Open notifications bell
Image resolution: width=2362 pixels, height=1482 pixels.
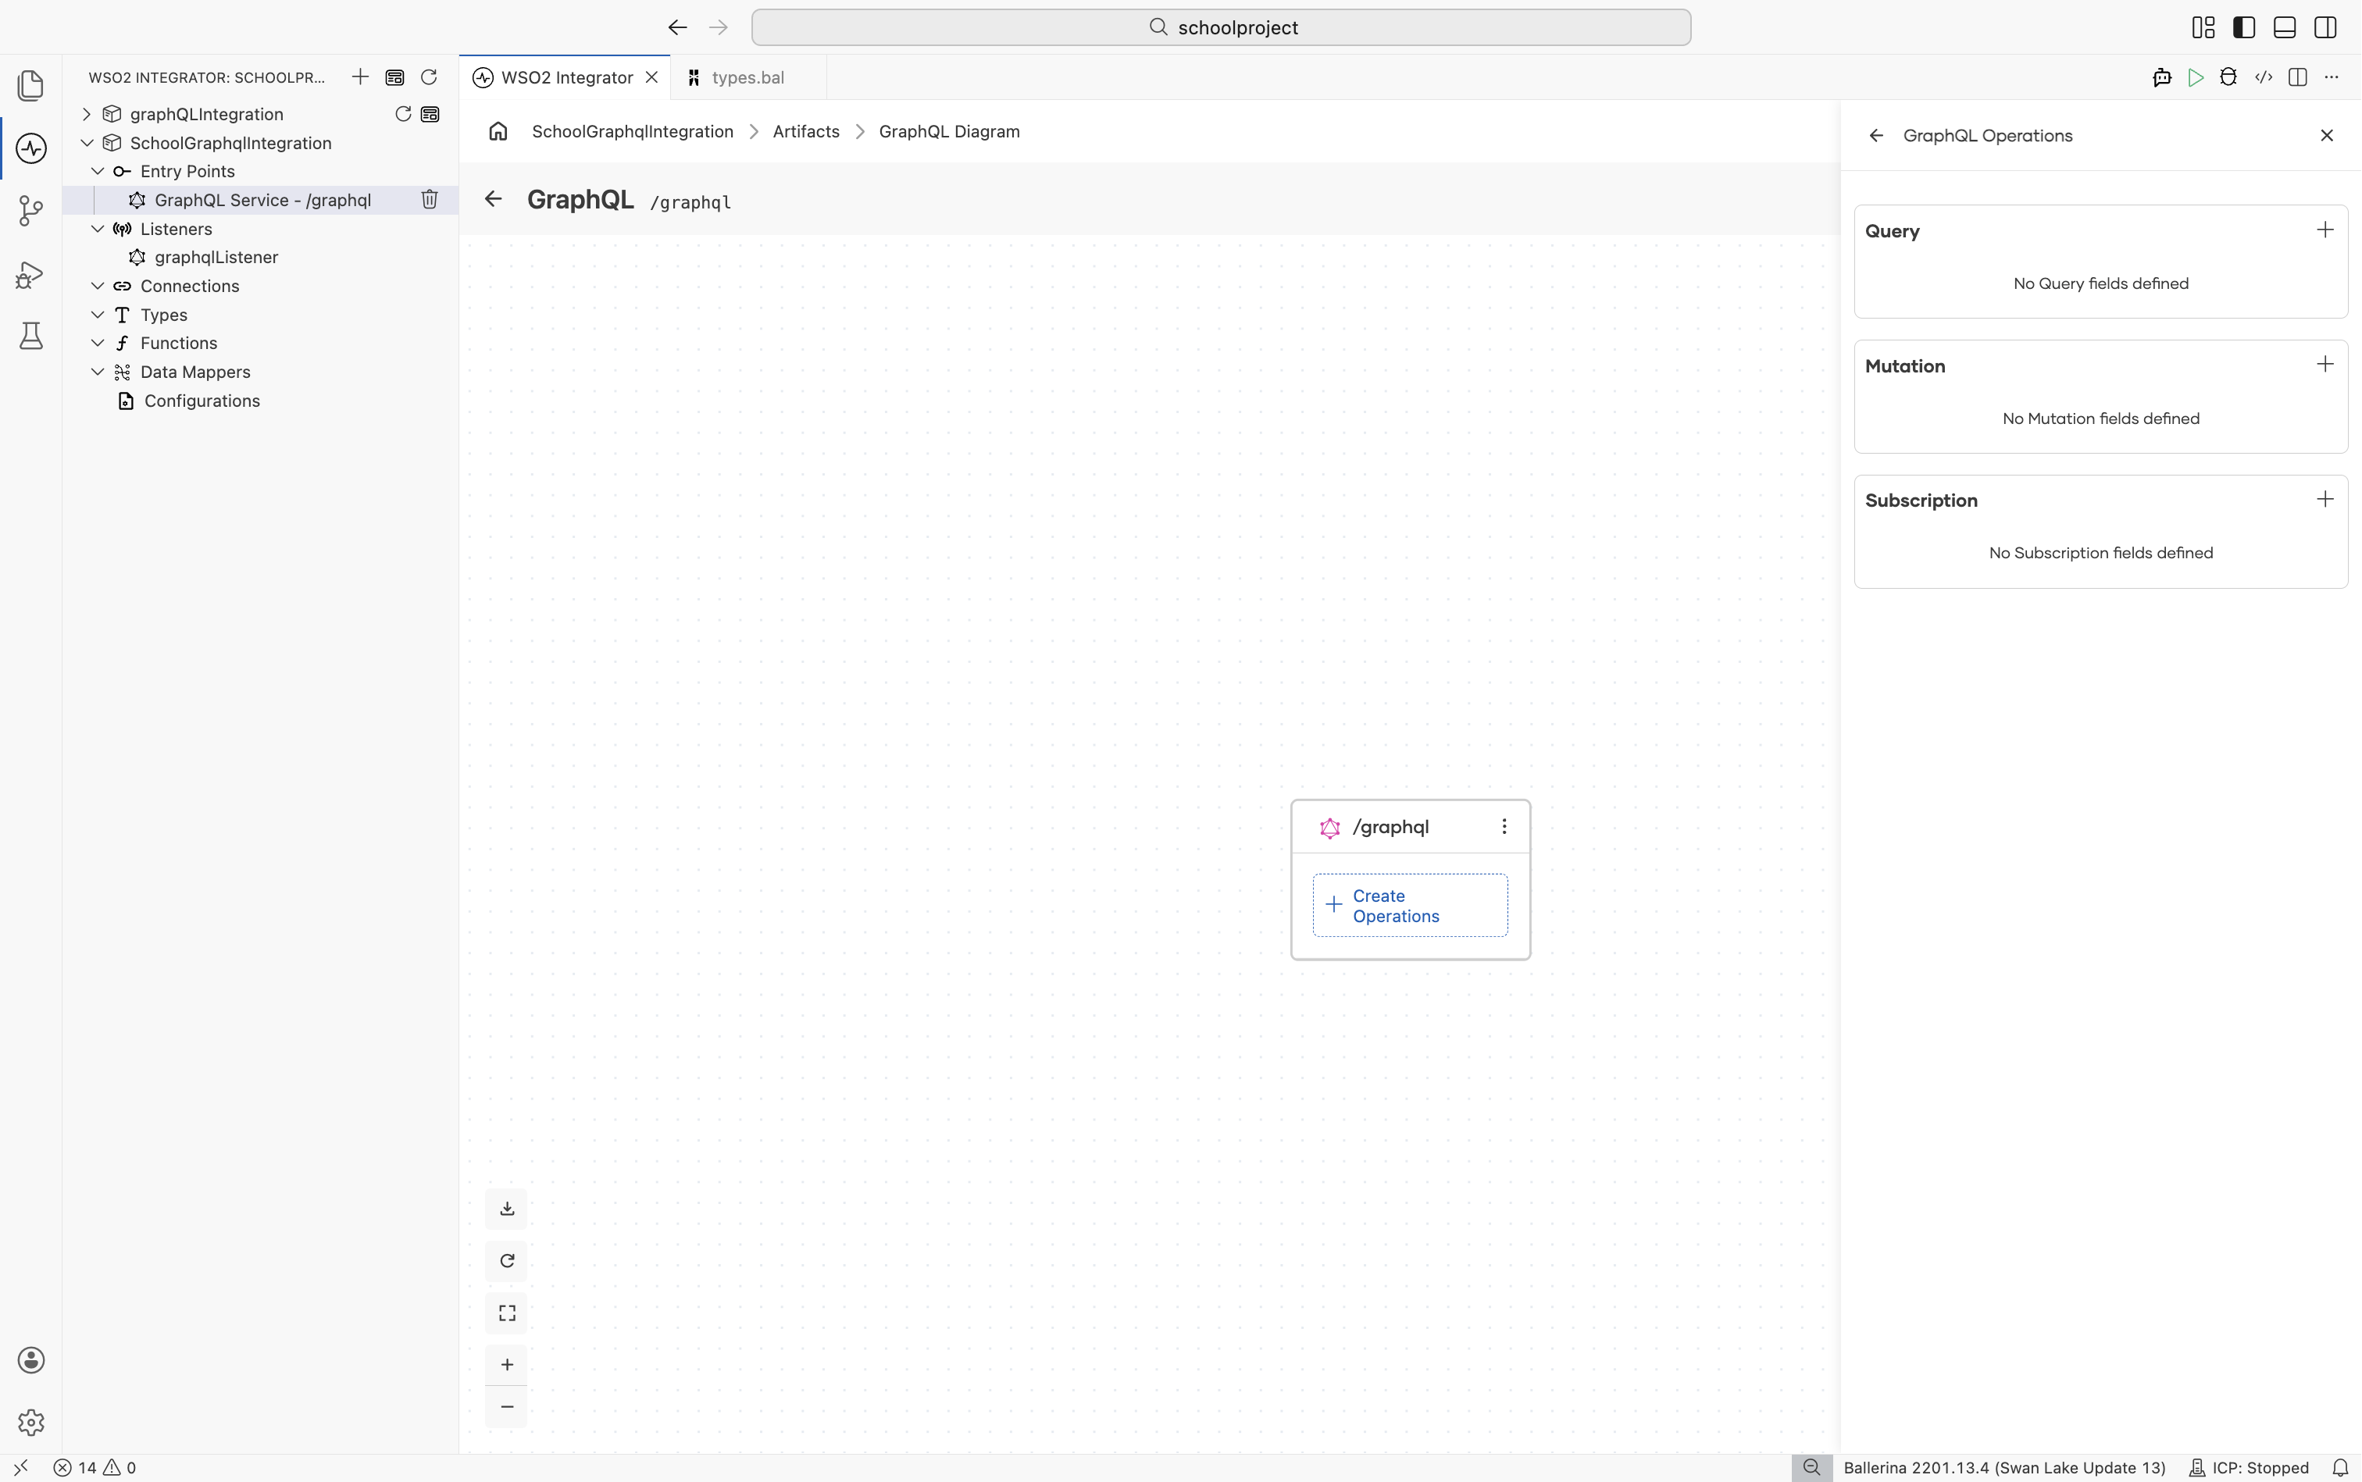point(2339,1467)
